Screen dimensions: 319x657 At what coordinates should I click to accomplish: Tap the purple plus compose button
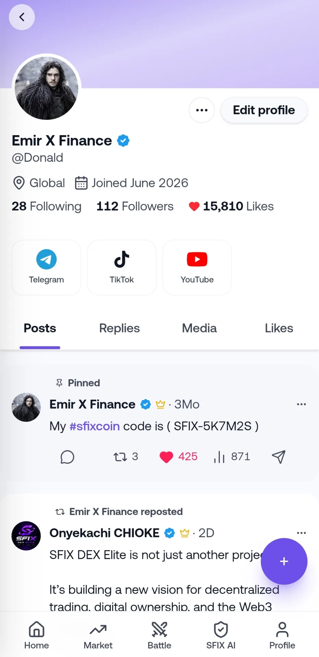click(x=284, y=562)
